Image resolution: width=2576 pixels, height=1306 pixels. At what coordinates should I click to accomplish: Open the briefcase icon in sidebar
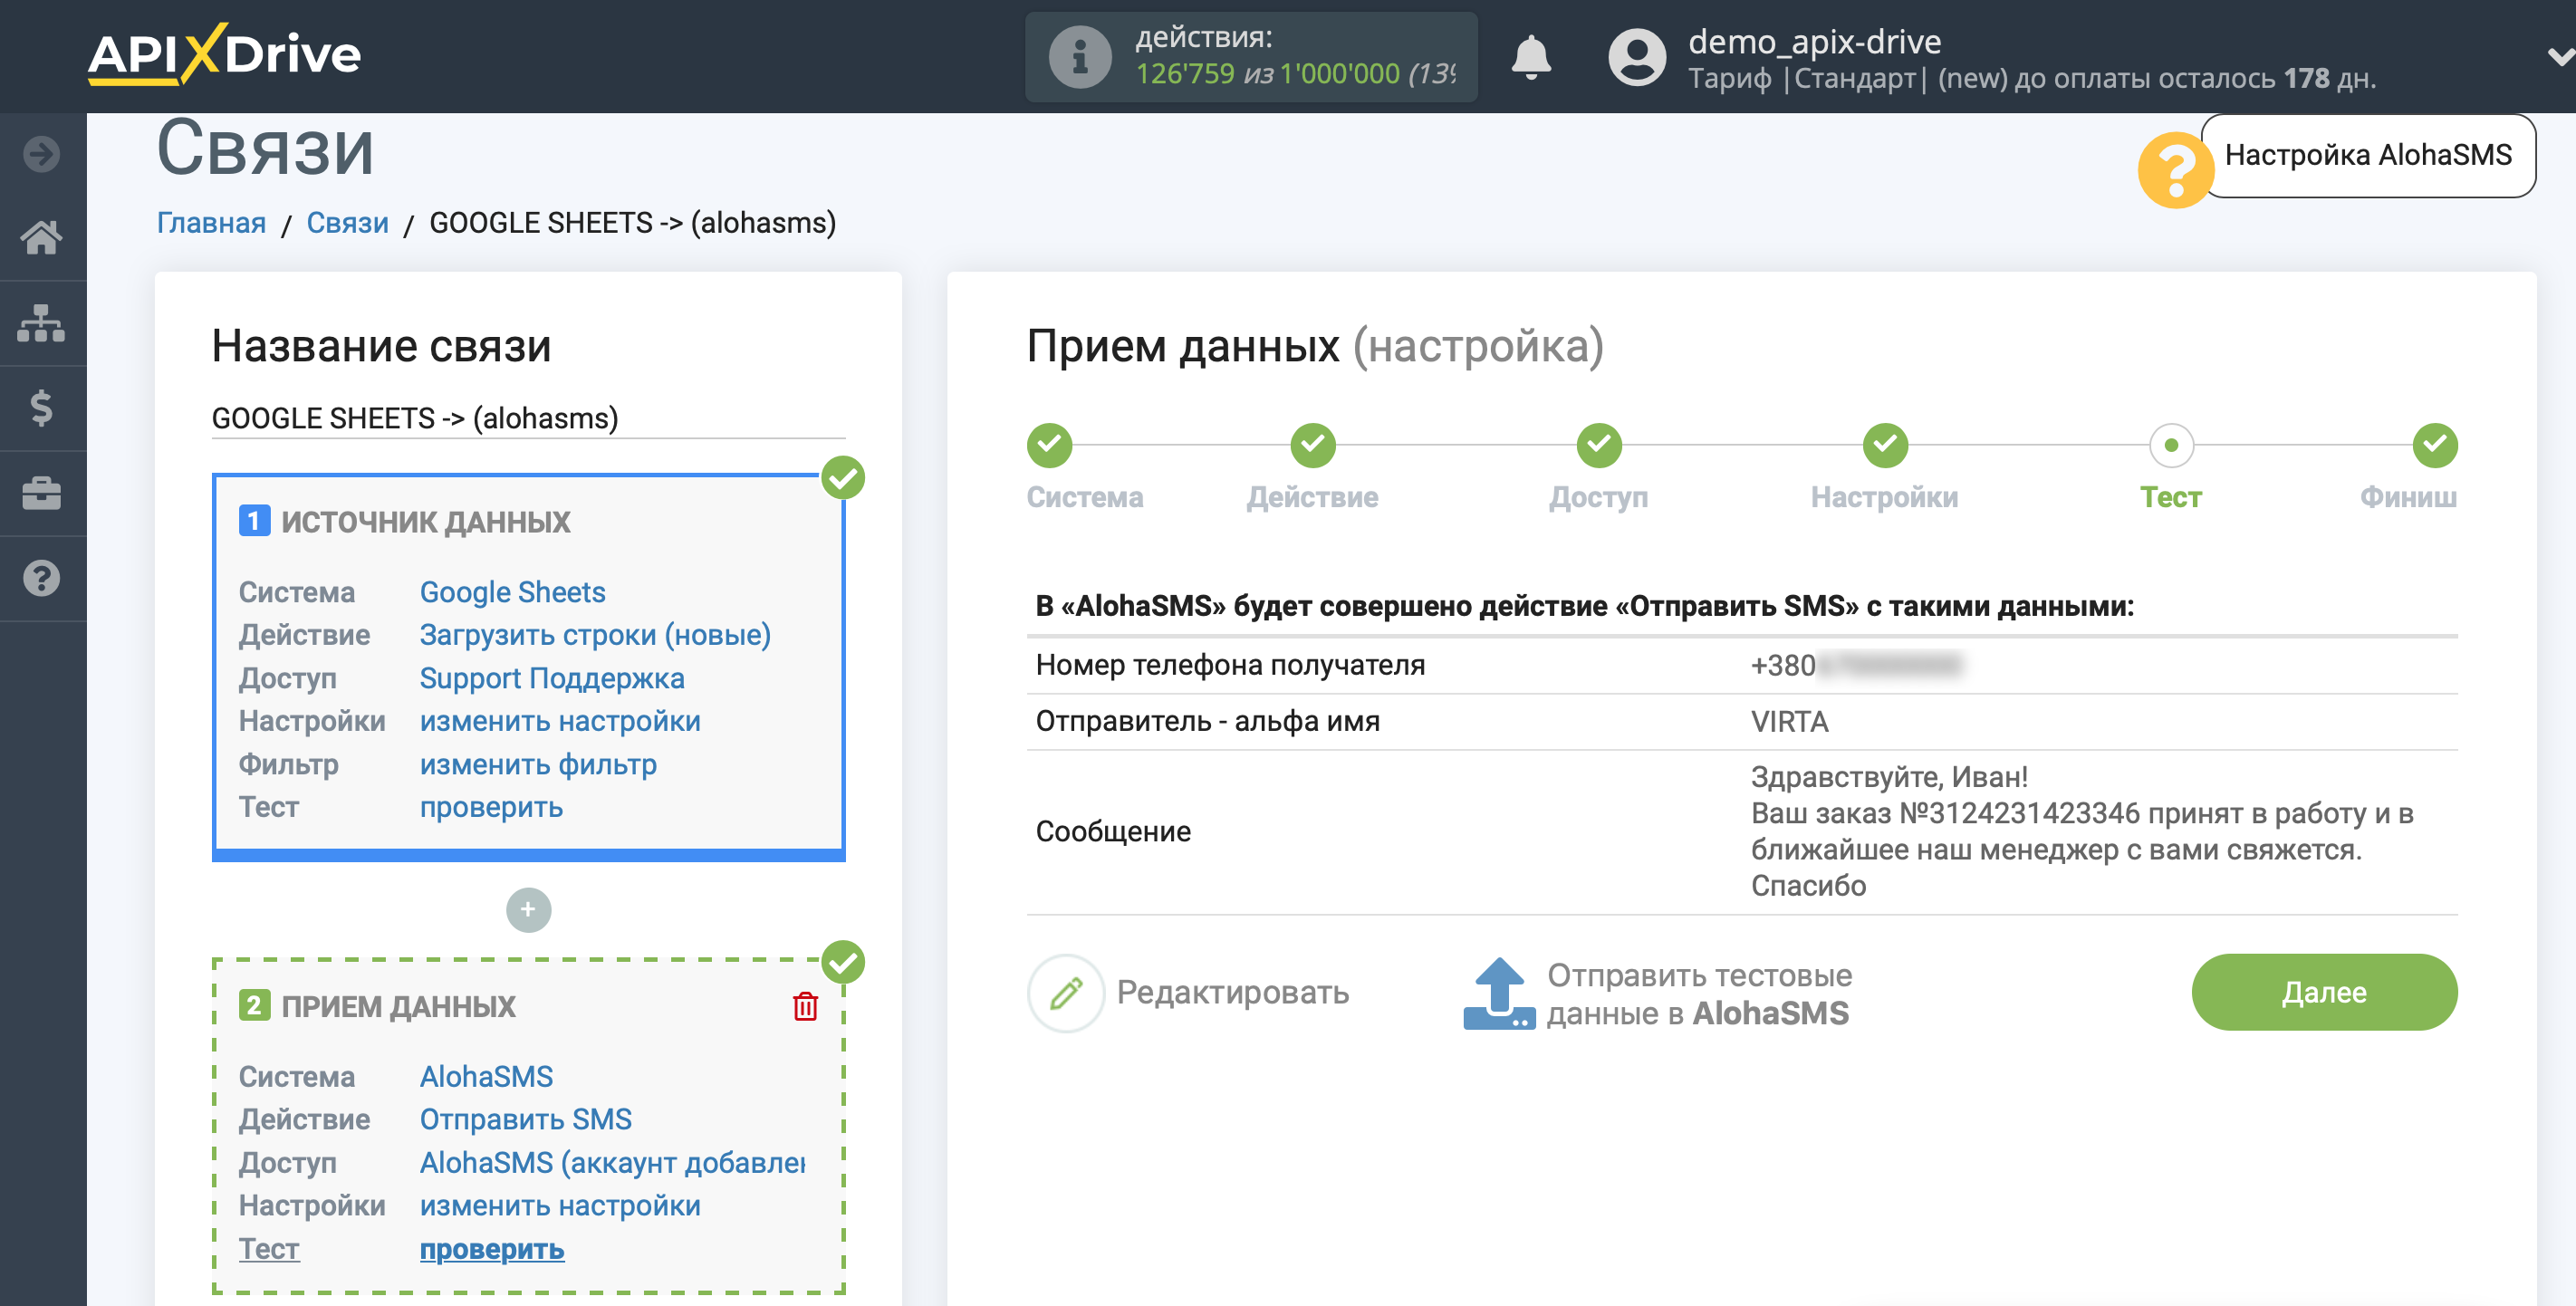[42, 493]
